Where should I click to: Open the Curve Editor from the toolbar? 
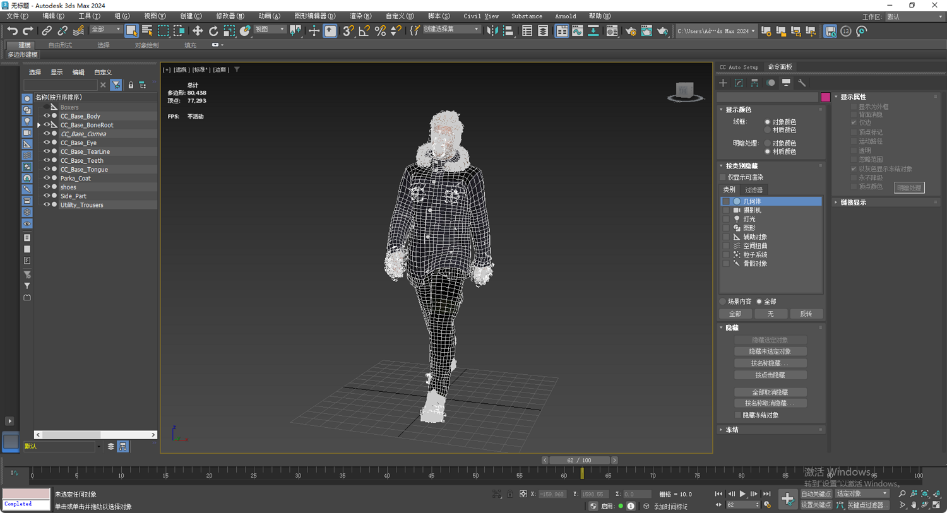(x=578, y=31)
